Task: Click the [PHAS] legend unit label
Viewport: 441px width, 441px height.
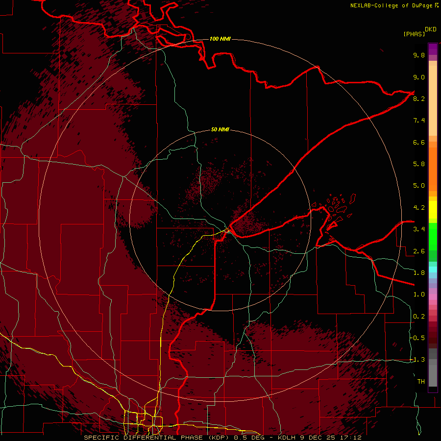Action: [x=414, y=34]
